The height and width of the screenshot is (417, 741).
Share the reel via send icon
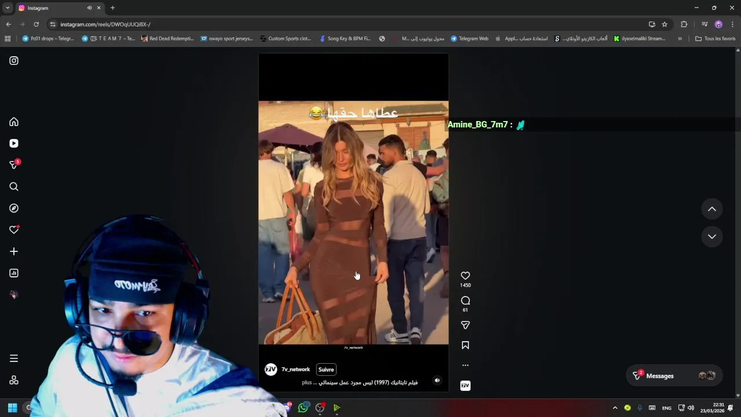point(465,325)
